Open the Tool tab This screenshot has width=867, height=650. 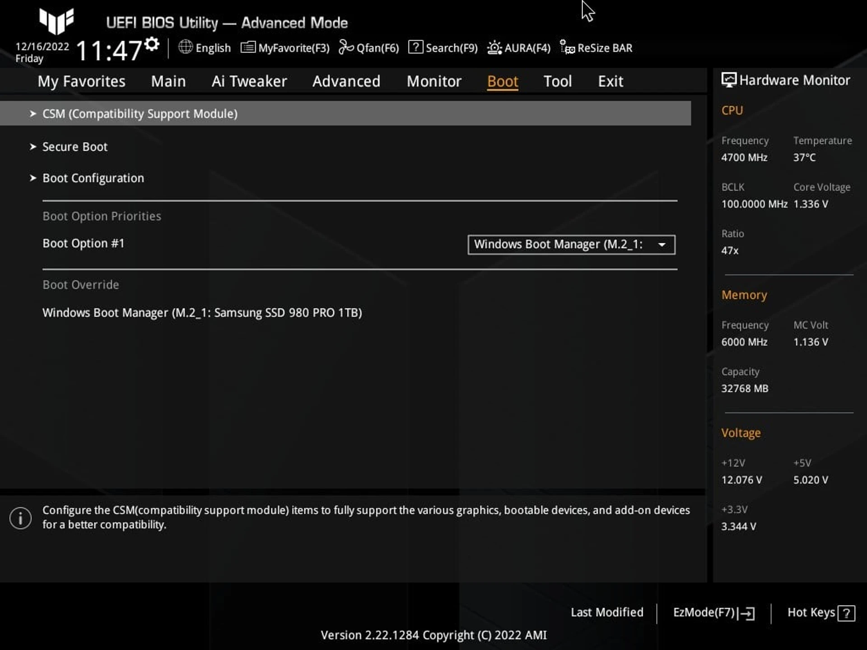[x=558, y=81]
